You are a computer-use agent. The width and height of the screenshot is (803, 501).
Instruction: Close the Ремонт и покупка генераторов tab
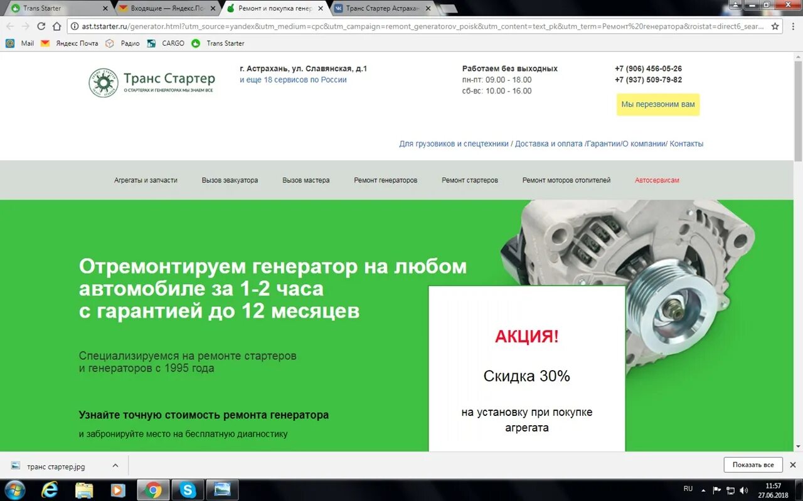[x=321, y=8]
